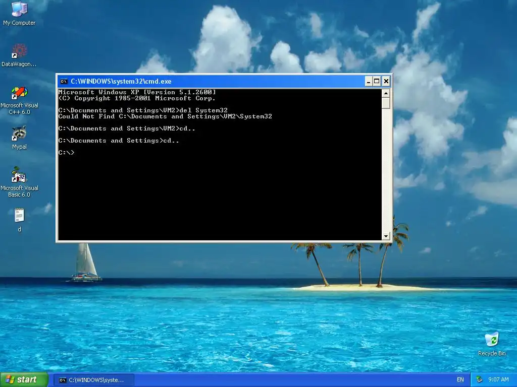Click the Start button

(24, 380)
